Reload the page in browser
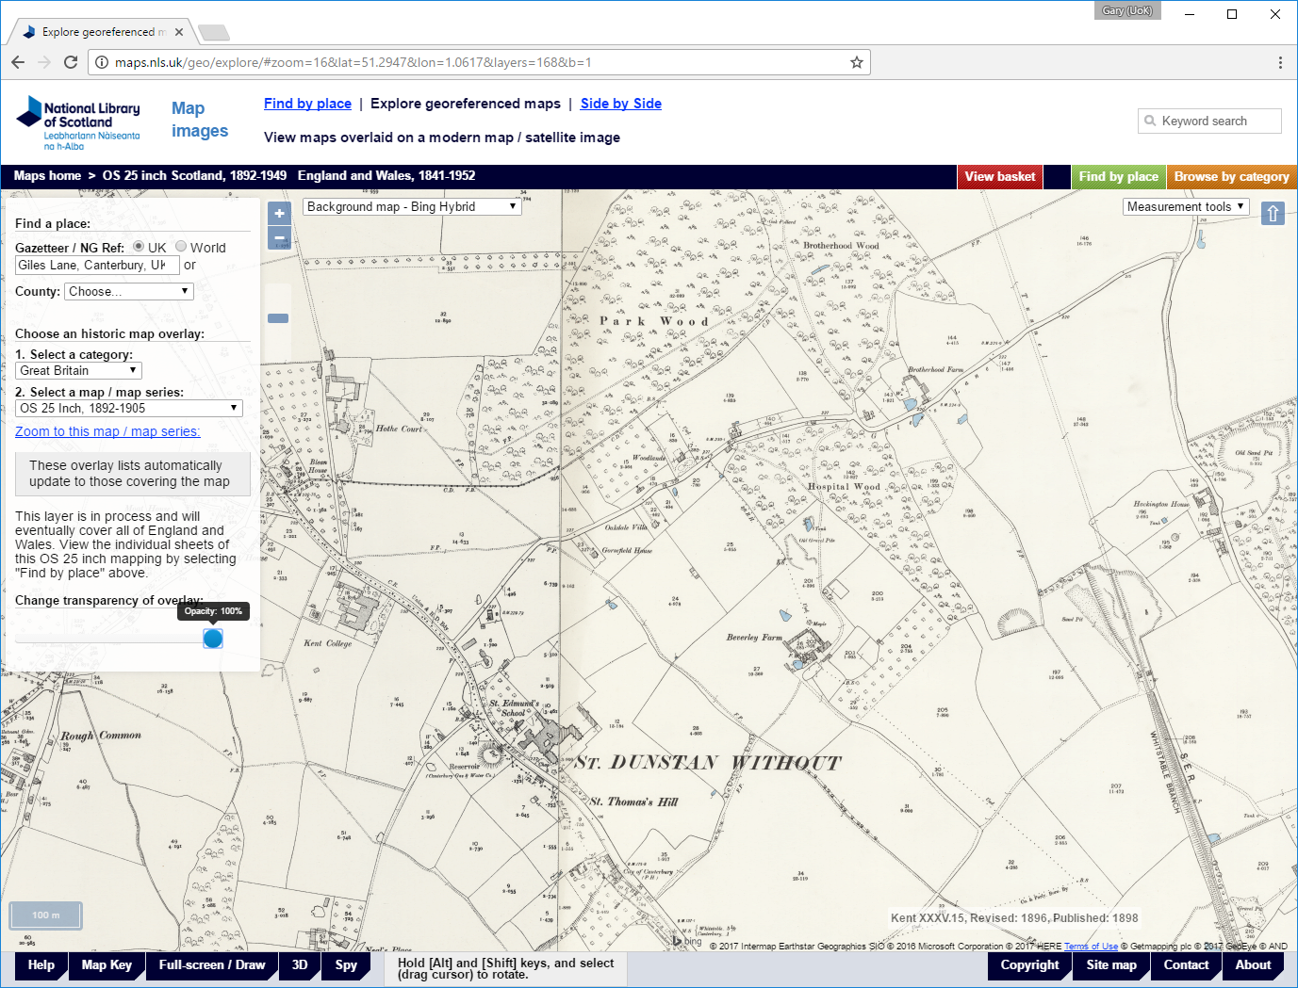This screenshot has height=988, width=1298. tap(71, 62)
